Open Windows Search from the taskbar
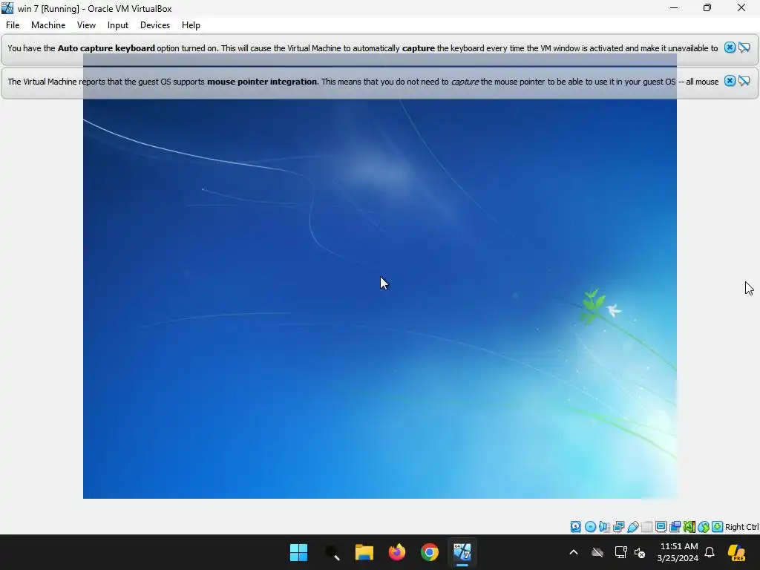 pyautogui.click(x=332, y=552)
